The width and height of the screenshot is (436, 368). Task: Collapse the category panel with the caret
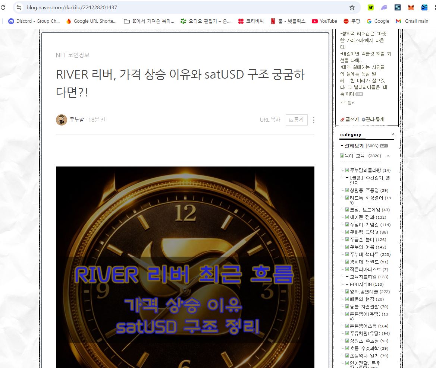tap(393, 134)
